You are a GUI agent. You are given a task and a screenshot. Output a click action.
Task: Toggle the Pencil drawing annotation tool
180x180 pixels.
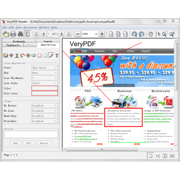tap(51, 55)
